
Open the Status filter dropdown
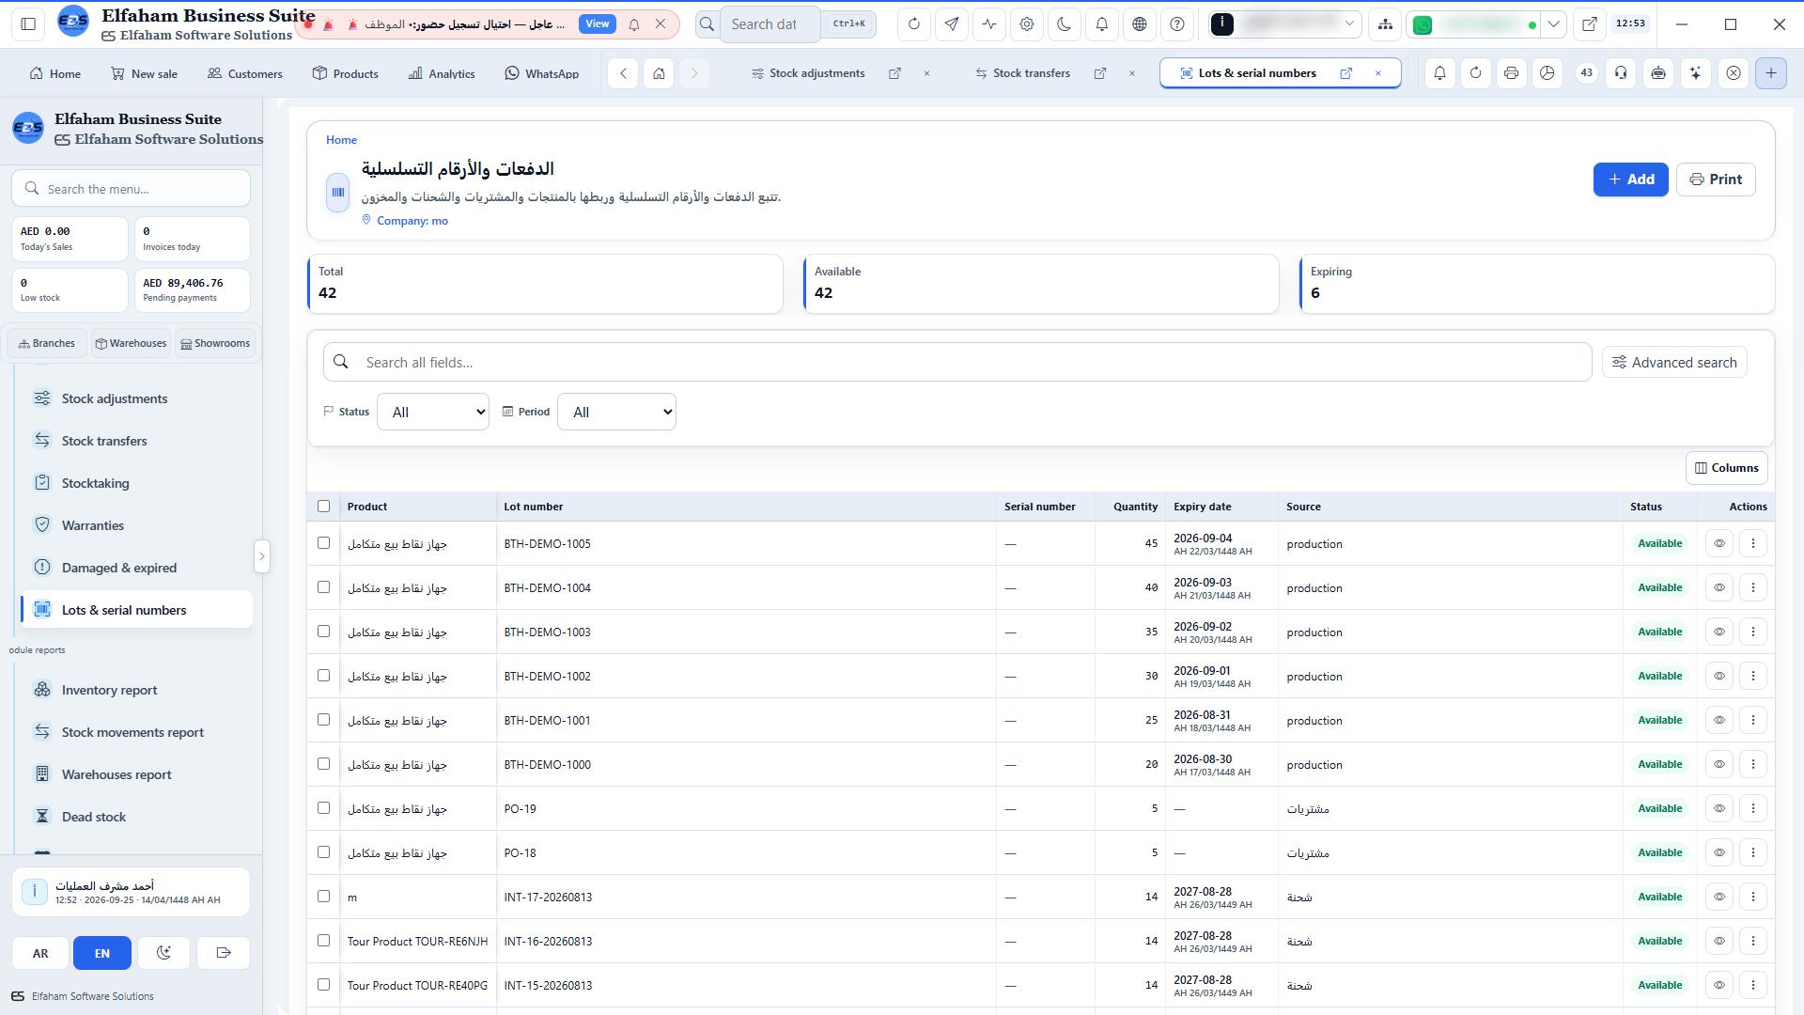(x=433, y=412)
